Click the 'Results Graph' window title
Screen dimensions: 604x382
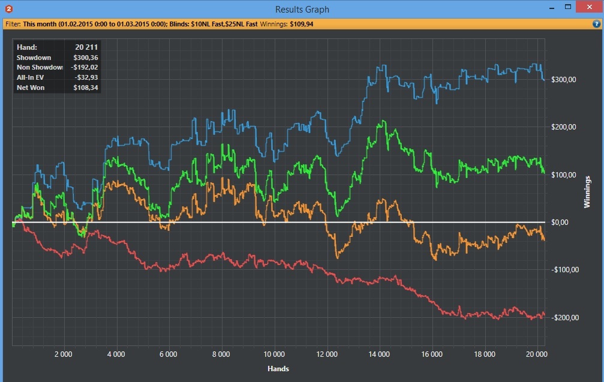302,9
